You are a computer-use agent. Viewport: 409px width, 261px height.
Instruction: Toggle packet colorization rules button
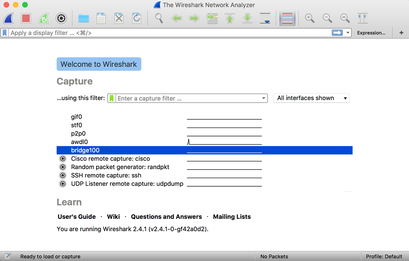(287, 18)
